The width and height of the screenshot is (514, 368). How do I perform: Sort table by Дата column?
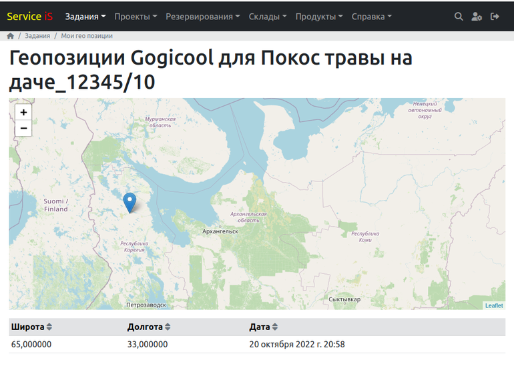click(x=264, y=327)
